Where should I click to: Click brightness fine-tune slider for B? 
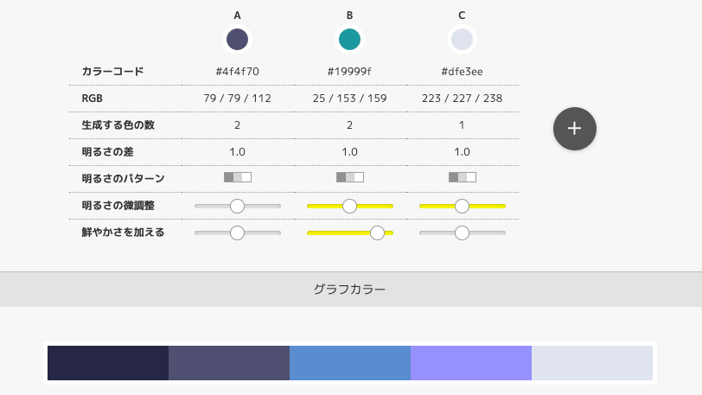[x=349, y=206]
